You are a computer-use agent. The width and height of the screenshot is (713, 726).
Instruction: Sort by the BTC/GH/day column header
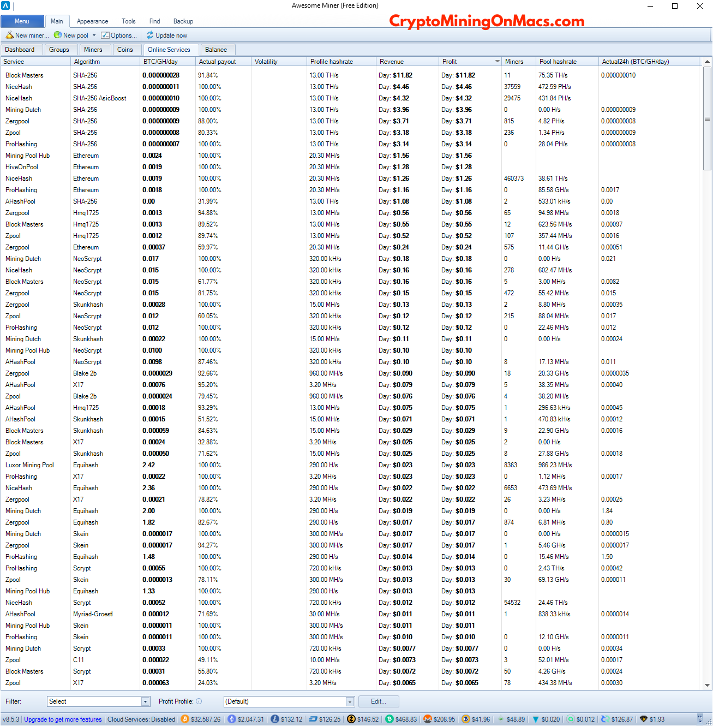click(x=168, y=62)
